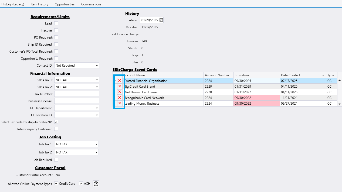Open the calendar picker for Entered date
The width and height of the screenshot is (342, 192).
coord(161,20)
